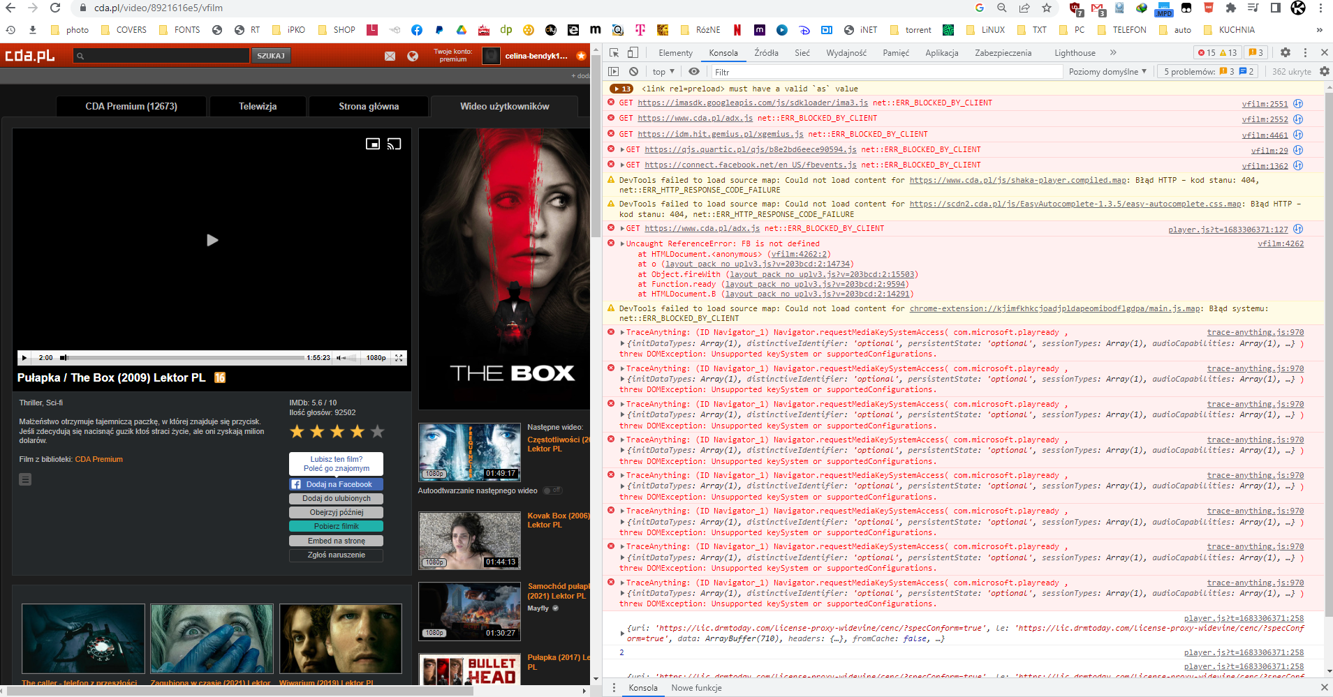Click the 'Pobierz filmik' button
This screenshot has width=1333, height=697.
(x=337, y=526)
